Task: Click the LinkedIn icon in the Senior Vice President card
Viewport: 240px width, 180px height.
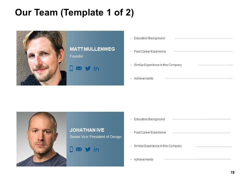Action: [x=96, y=149]
